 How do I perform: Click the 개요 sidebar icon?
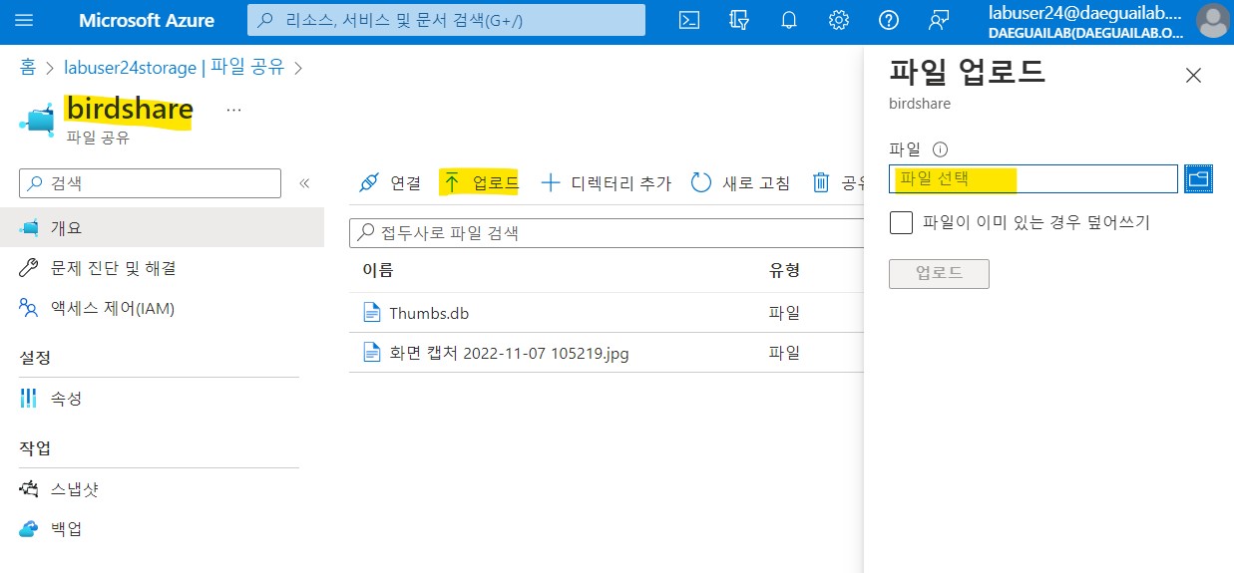(x=29, y=227)
